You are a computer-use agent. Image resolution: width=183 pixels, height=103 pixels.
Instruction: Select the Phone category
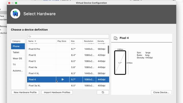coord(18,46)
